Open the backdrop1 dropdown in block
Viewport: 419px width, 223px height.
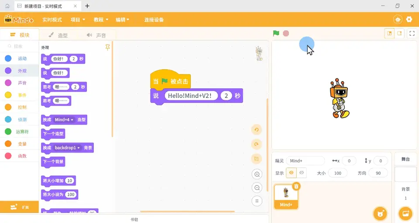click(67, 148)
